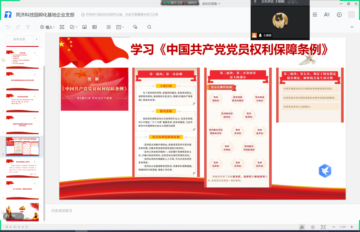
Task: Select slide 6 thumbnail (current slide)
Action: click(x=22, y=147)
